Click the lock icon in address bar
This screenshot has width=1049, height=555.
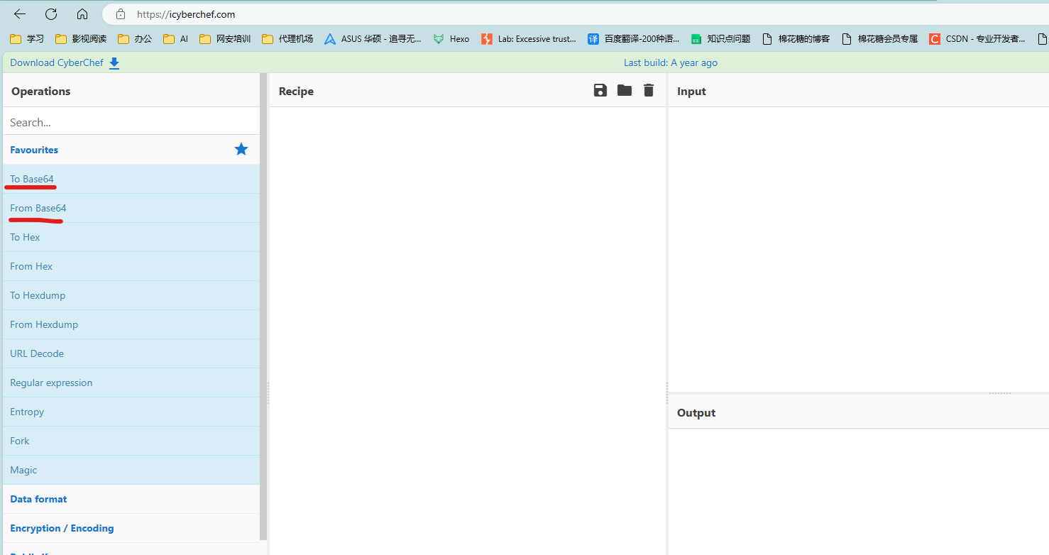coord(121,14)
